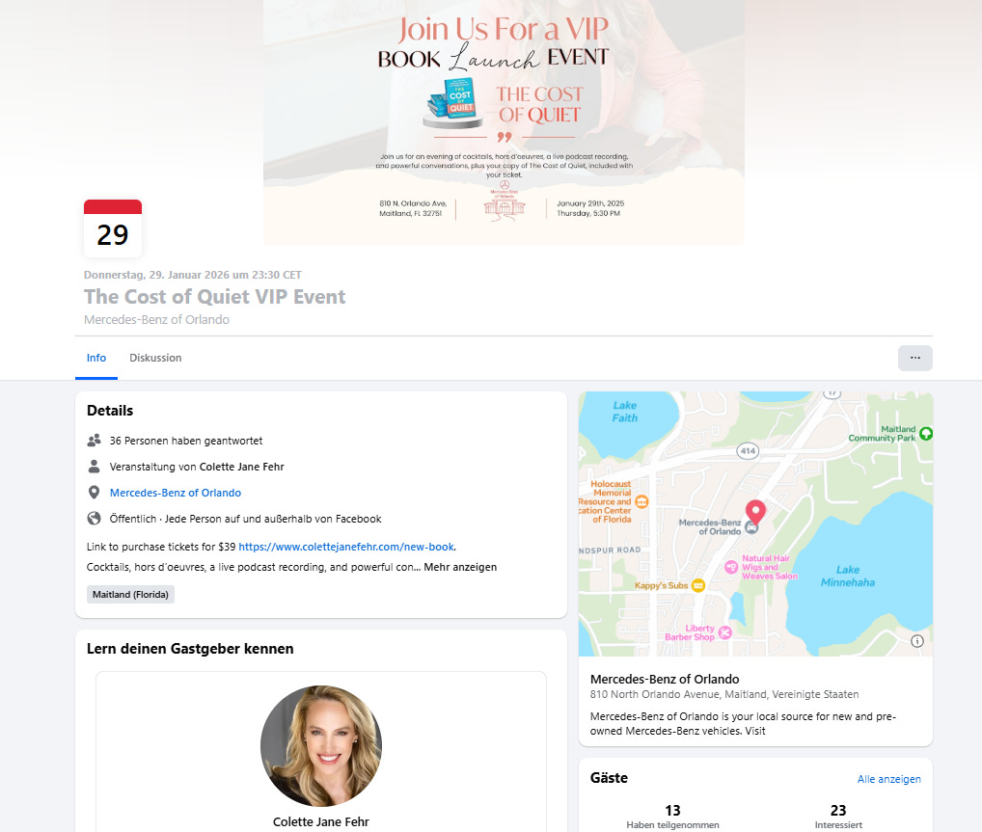Open Mercedes-Benz of Orlando location link
This screenshot has width=982, height=832.
pos(176,493)
